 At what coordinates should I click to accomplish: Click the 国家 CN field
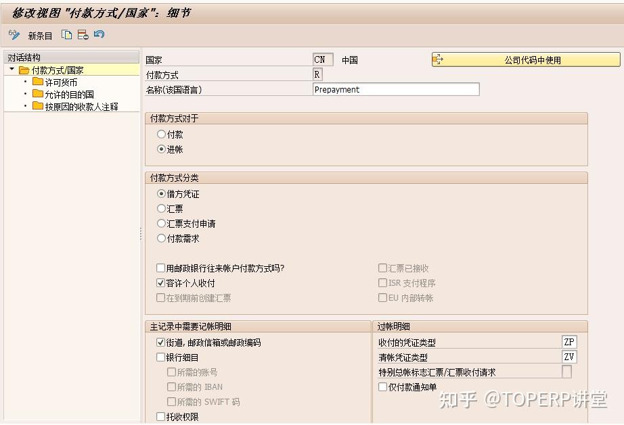click(x=323, y=59)
